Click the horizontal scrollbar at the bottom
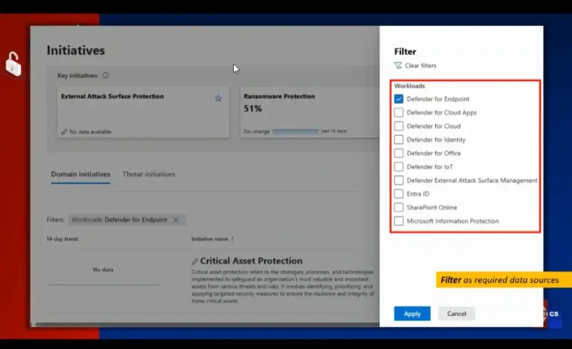This screenshot has width=572, height=349. (207, 324)
